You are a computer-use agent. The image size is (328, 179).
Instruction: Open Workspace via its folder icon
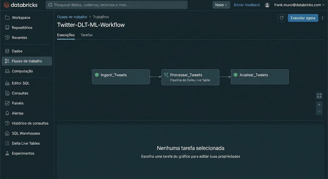click(7, 18)
